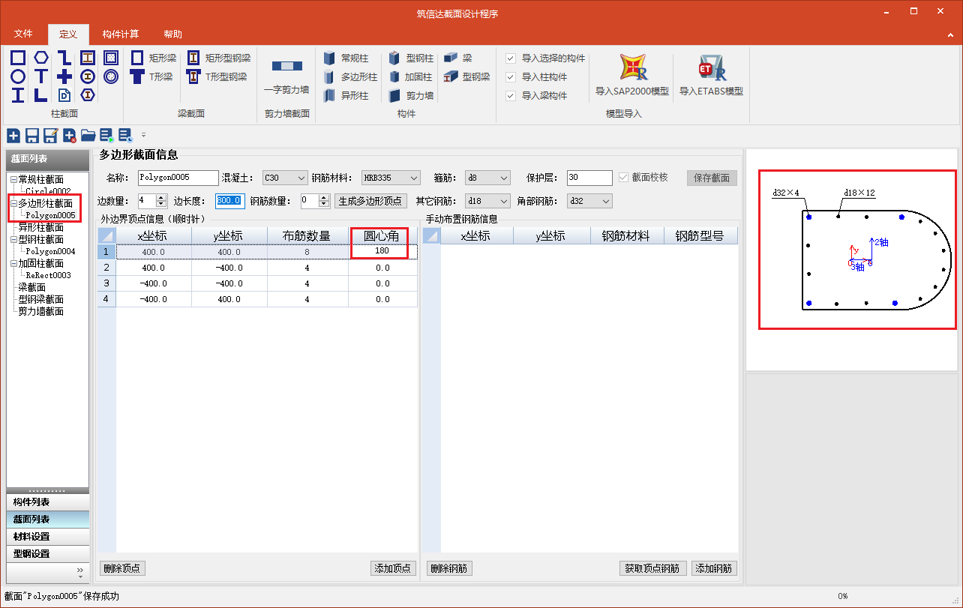
Task: Choose the circle column section shape
Action: click(x=18, y=76)
